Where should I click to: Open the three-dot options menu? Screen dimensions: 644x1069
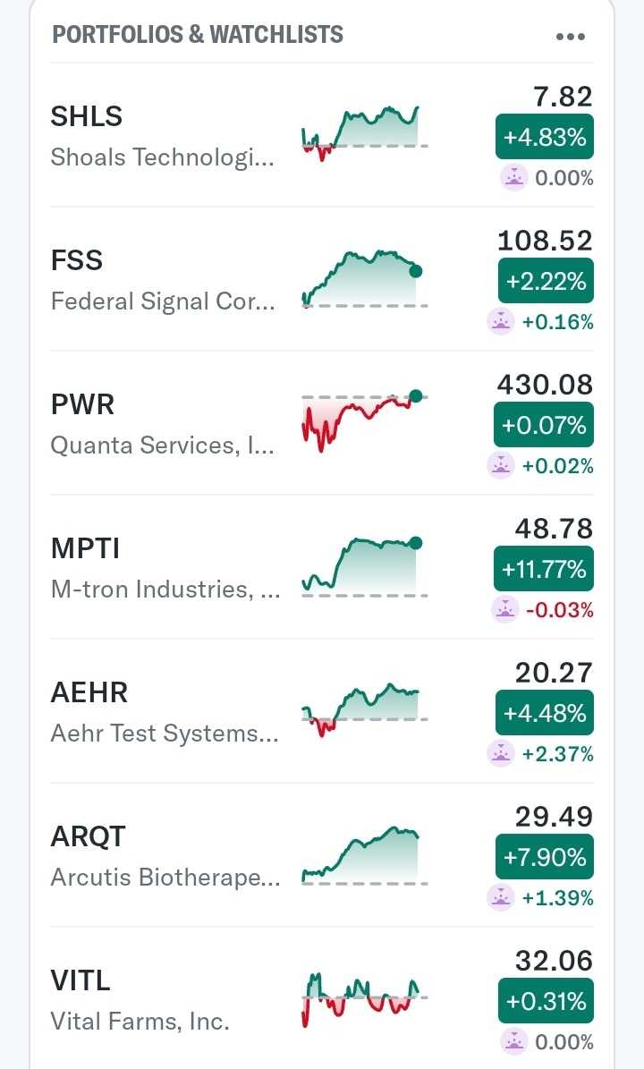coord(570,37)
